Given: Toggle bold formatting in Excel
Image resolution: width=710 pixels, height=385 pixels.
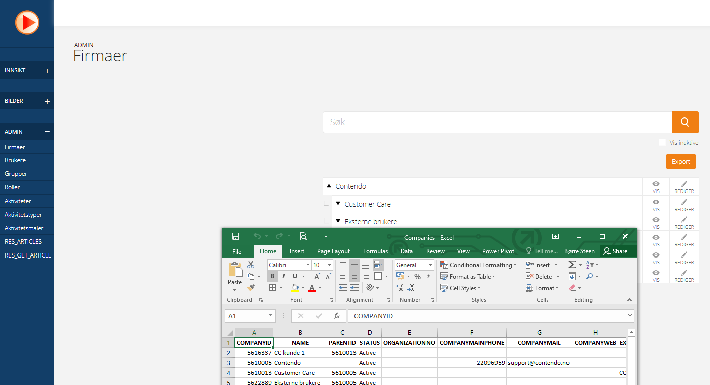Looking at the screenshot, I should click(x=272, y=276).
